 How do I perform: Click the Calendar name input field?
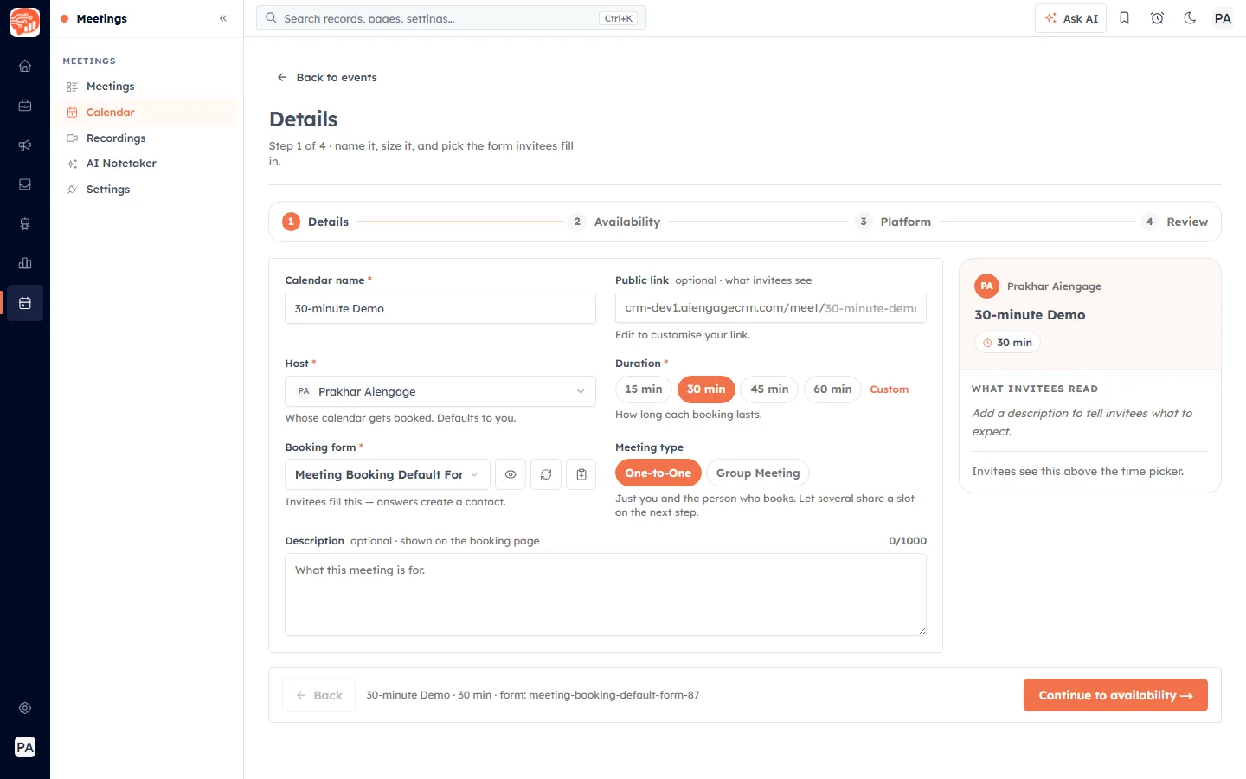[440, 308]
